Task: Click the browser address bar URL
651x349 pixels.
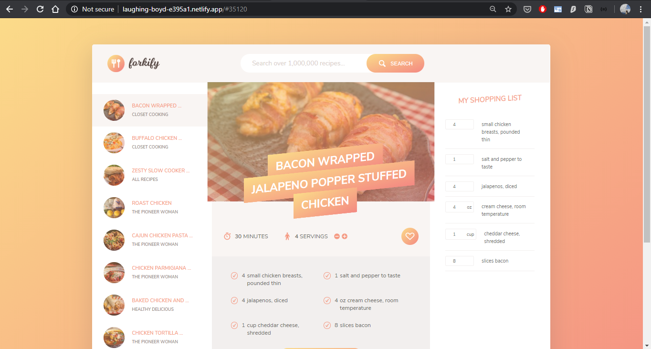Action: (185, 9)
